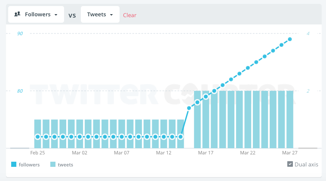This screenshot has height=181, width=326.
Task: Select the tweets bar above Mar 22
Action: (248, 119)
